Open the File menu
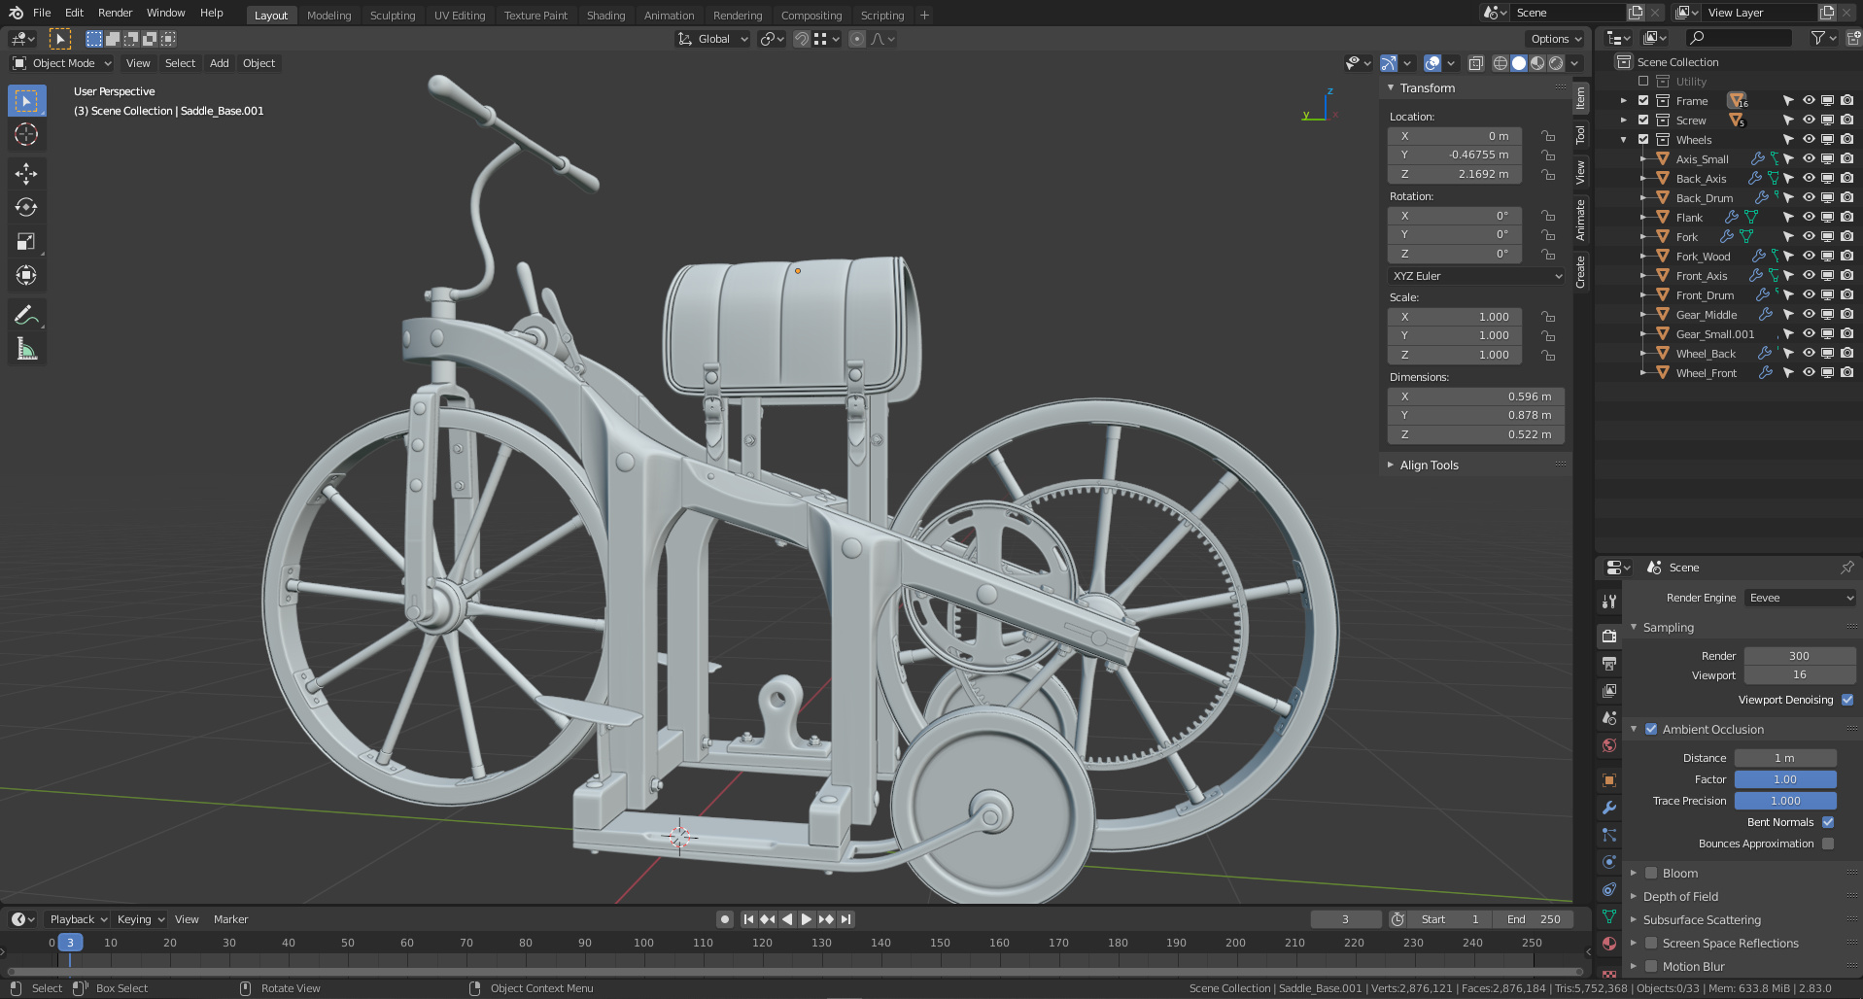This screenshot has width=1863, height=999. pyautogui.click(x=42, y=13)
